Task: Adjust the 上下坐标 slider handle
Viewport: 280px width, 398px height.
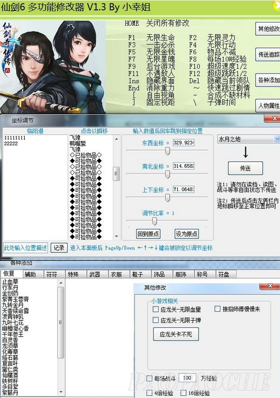Action: click(168, 198)
